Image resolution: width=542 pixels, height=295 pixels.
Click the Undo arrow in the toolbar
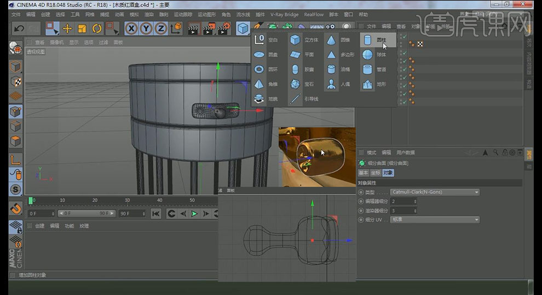19,28
